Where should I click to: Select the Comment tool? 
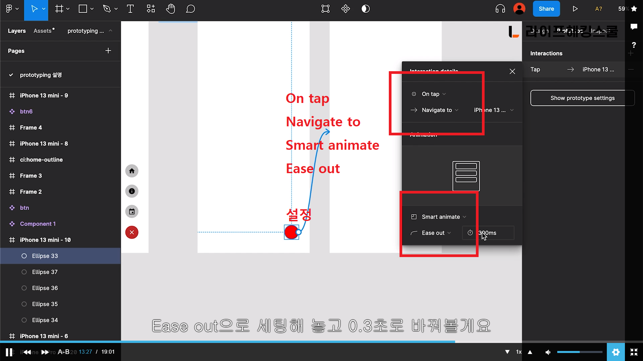[190, 9]
